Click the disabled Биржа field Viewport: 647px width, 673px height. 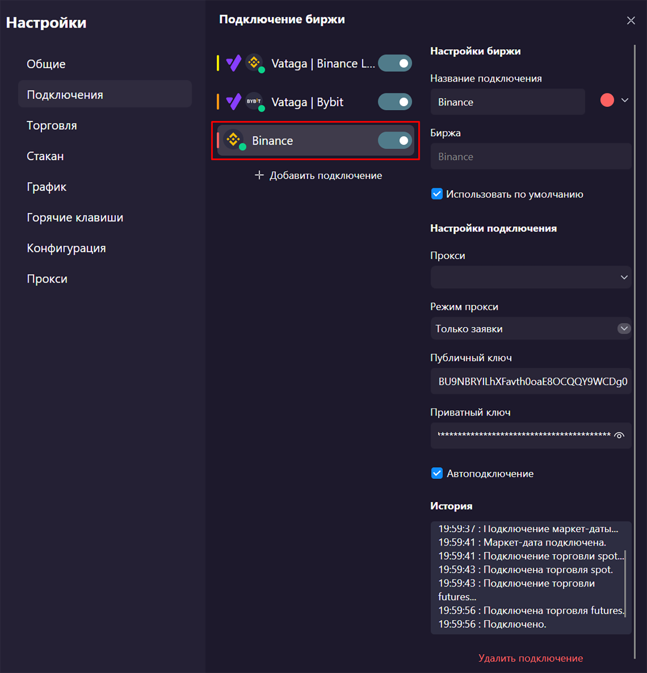point(531,156)
